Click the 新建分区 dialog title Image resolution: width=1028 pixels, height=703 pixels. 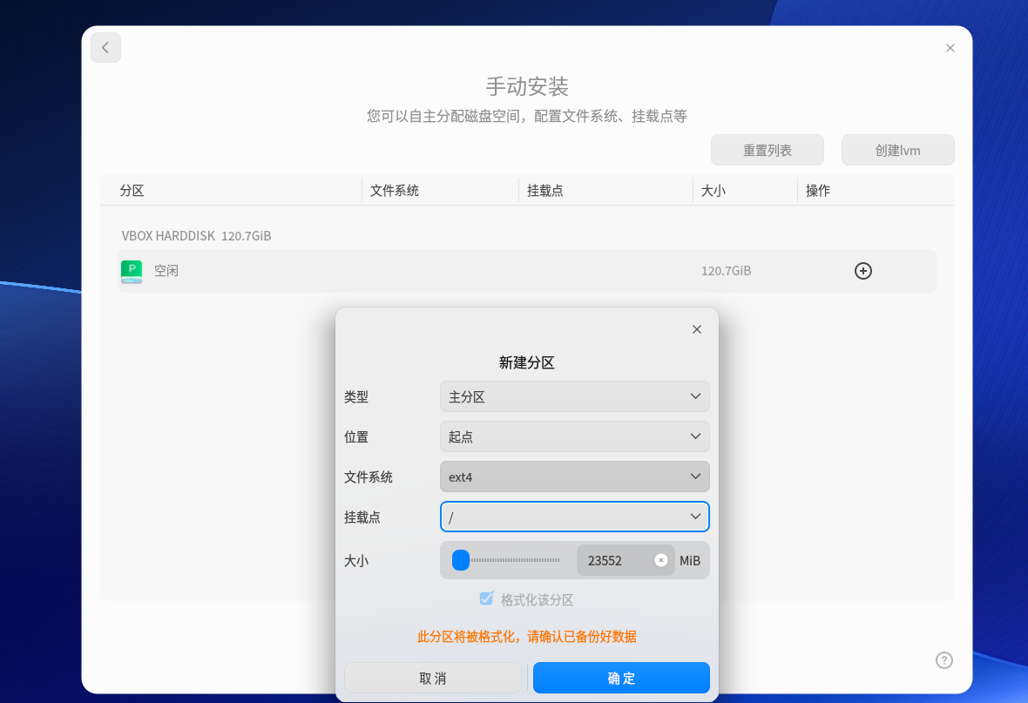526,362
